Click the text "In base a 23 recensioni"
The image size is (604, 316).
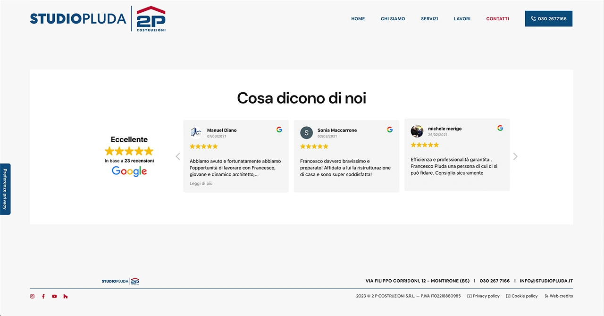tap(129, 161)
